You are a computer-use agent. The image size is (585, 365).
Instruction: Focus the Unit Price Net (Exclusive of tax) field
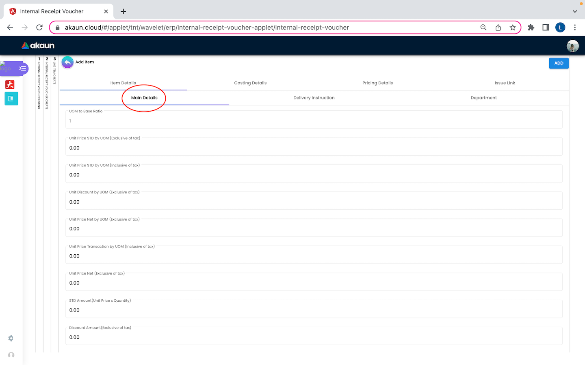[x=314, y=283]
